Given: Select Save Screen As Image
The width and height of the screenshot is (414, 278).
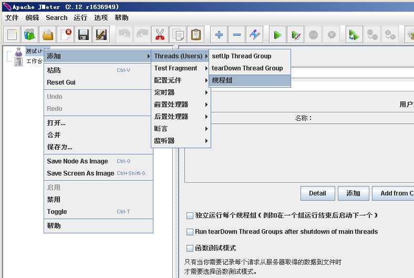Looking at the screenshot, I should point(98,173).
